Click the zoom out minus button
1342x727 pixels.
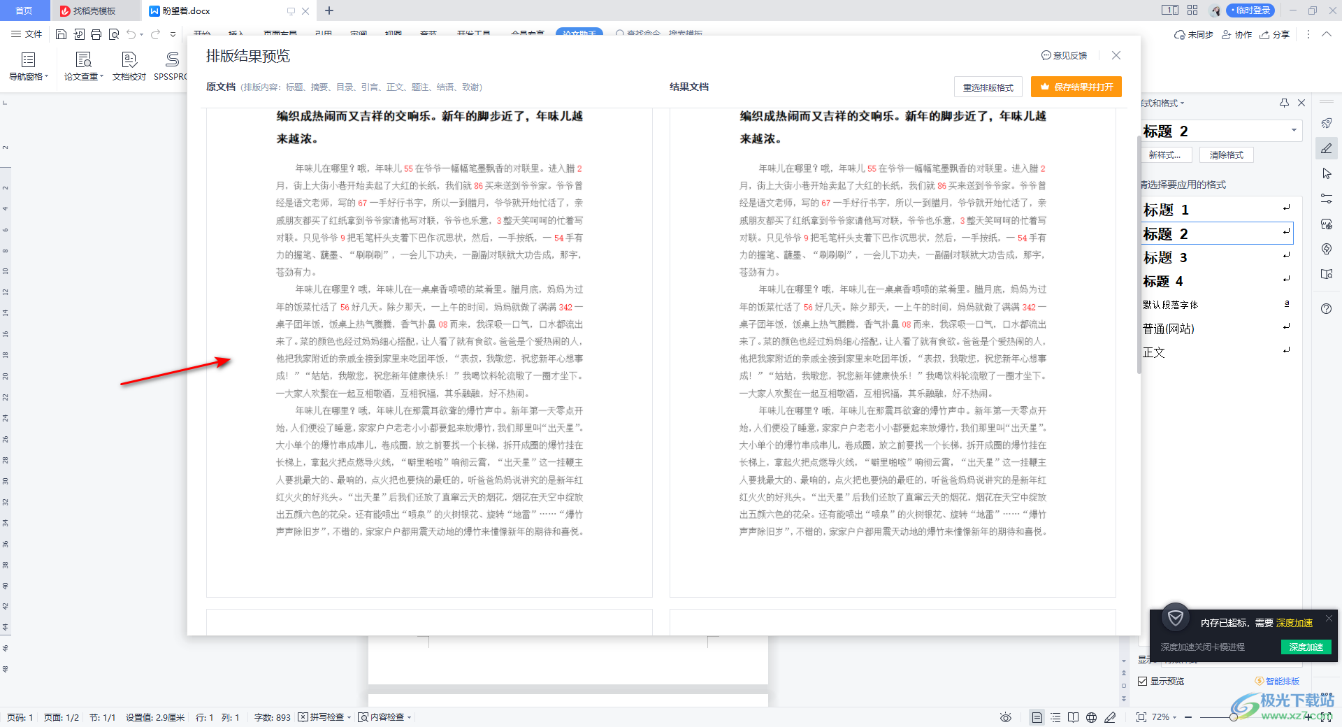point(1188,717)
